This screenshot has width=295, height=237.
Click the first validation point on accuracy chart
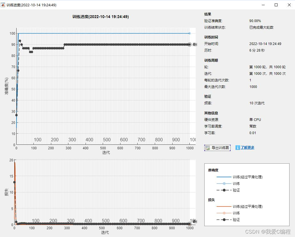16,115
